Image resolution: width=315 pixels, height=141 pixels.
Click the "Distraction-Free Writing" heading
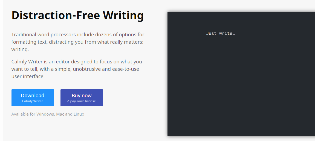point(77,15)
